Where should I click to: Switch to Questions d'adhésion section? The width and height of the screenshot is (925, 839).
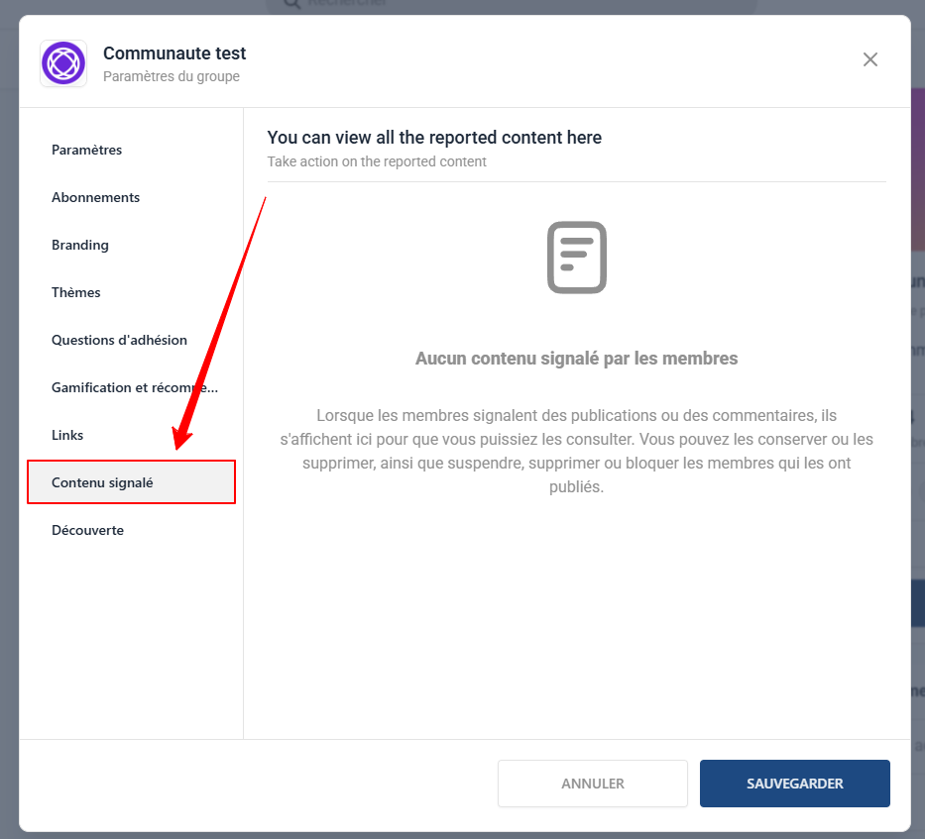(119, 341)
